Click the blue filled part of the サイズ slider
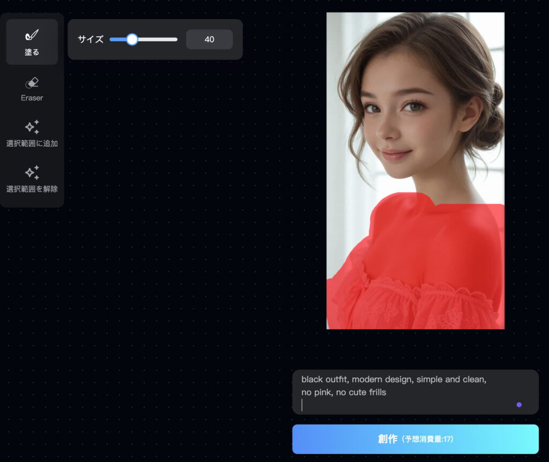 pyautogui.click(x=118, y=39)
